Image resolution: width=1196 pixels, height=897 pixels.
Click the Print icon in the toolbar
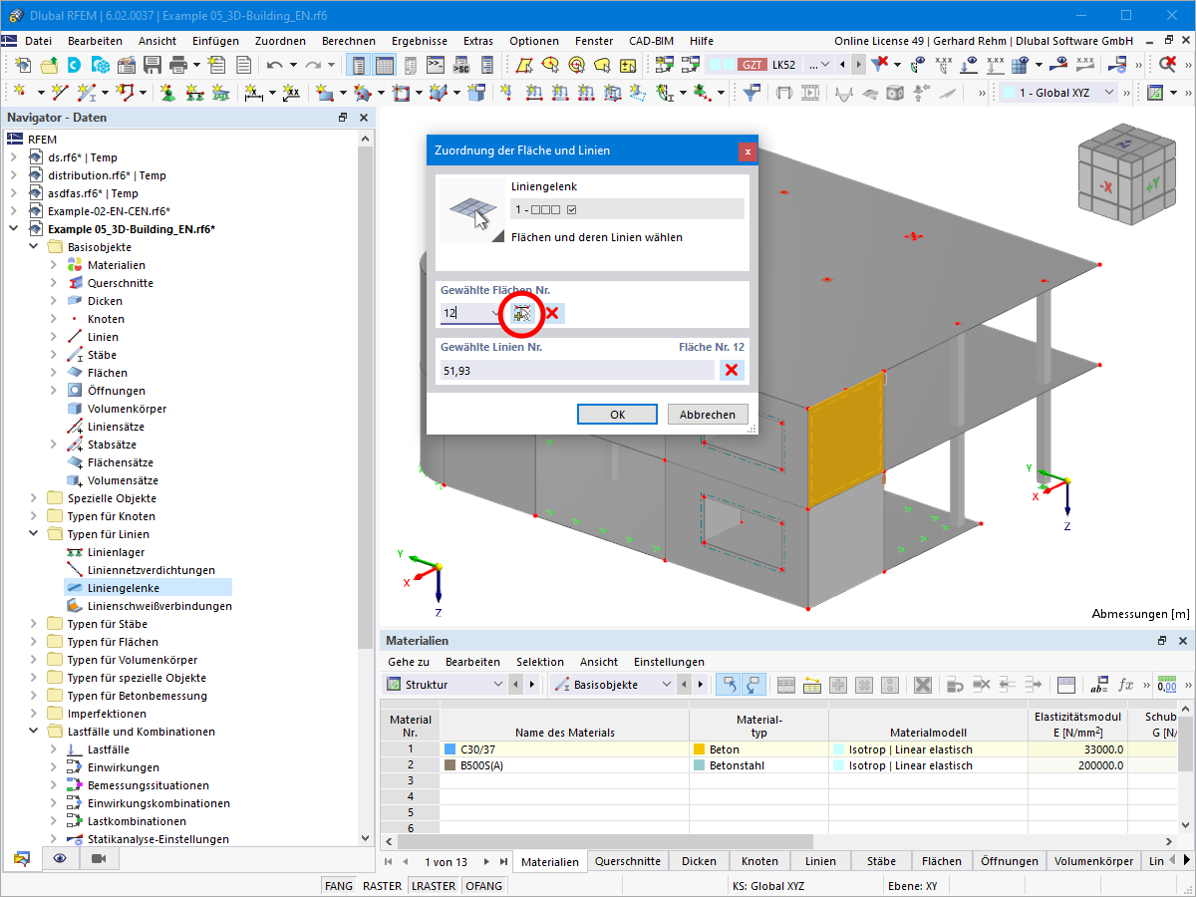(179, 65)
